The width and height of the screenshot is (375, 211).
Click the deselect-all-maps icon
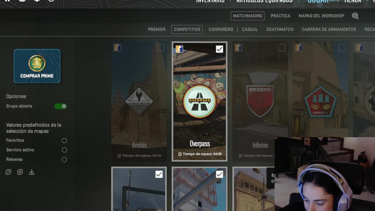(x=20, y=172)
